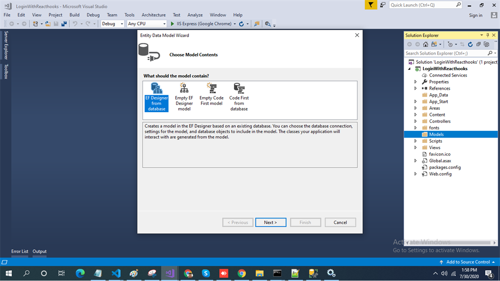Screen dimensions: 500x281
Task: Toggle Solution Explorer auto-hide pin
Action: point(488,35)
